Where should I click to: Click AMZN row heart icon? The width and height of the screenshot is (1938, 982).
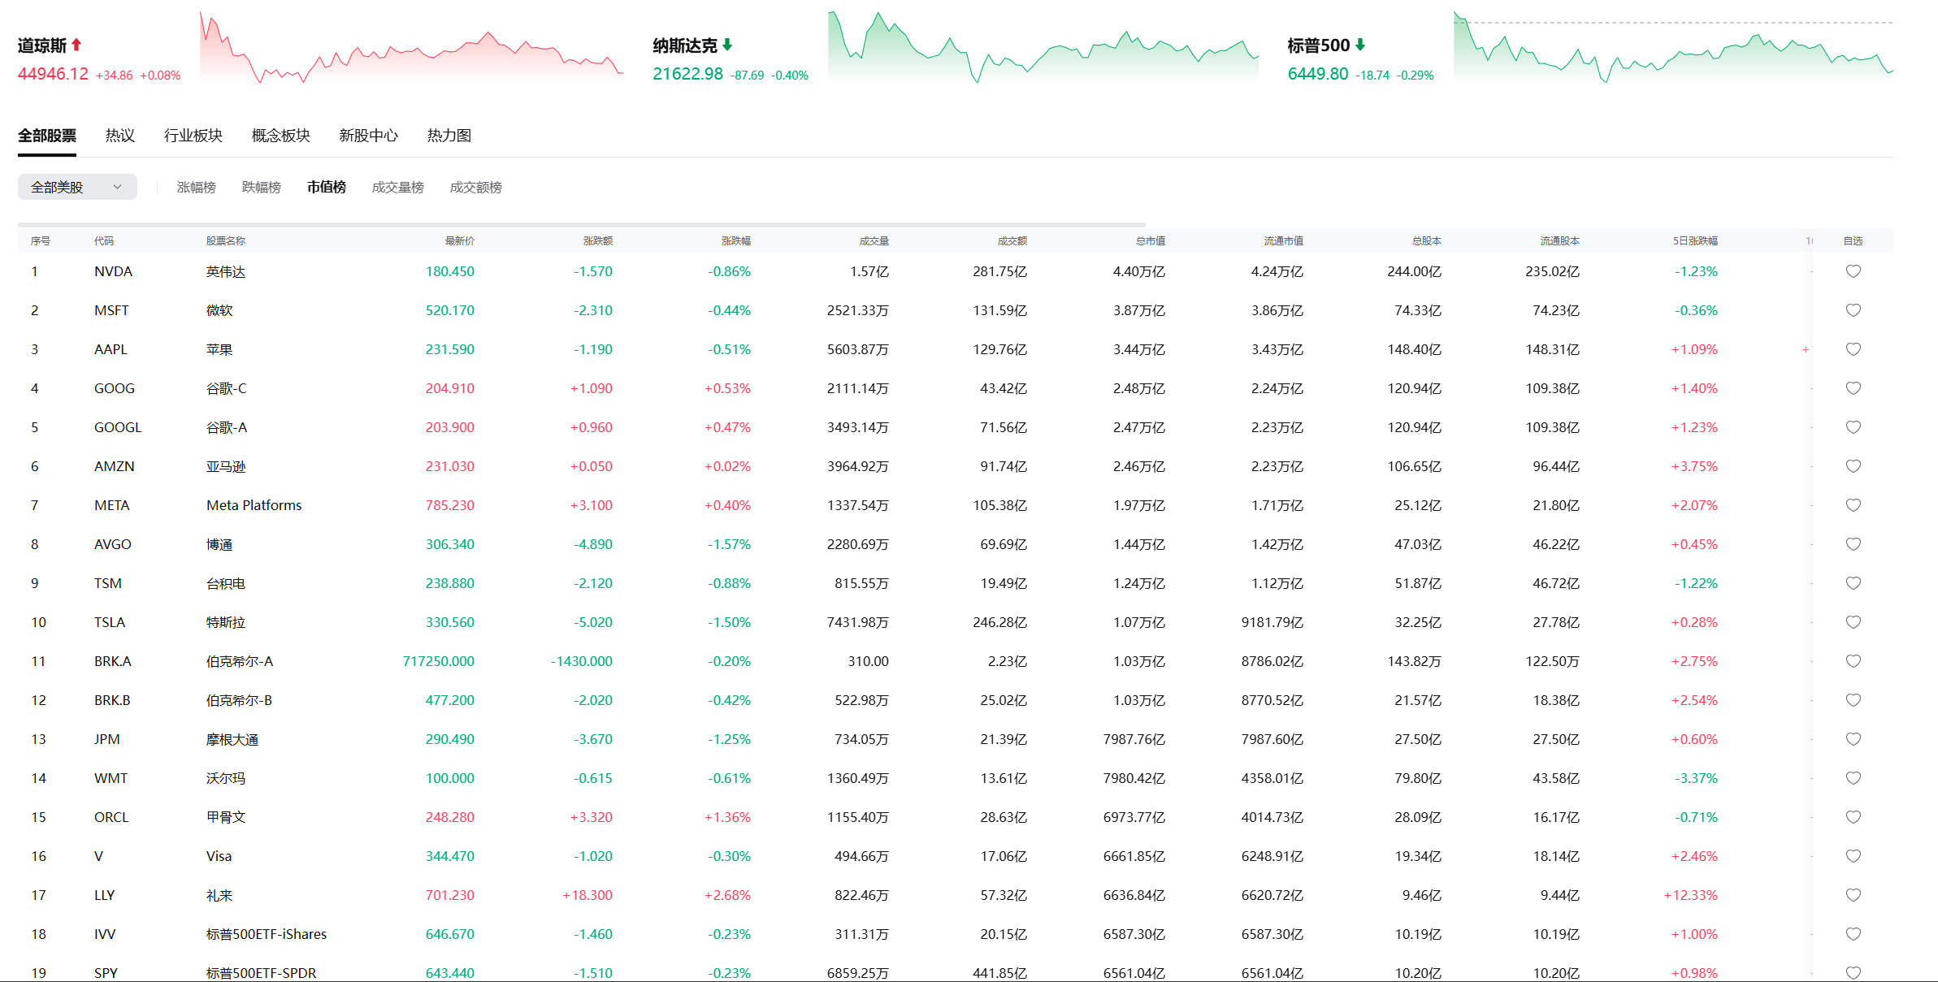point(1853,466)
